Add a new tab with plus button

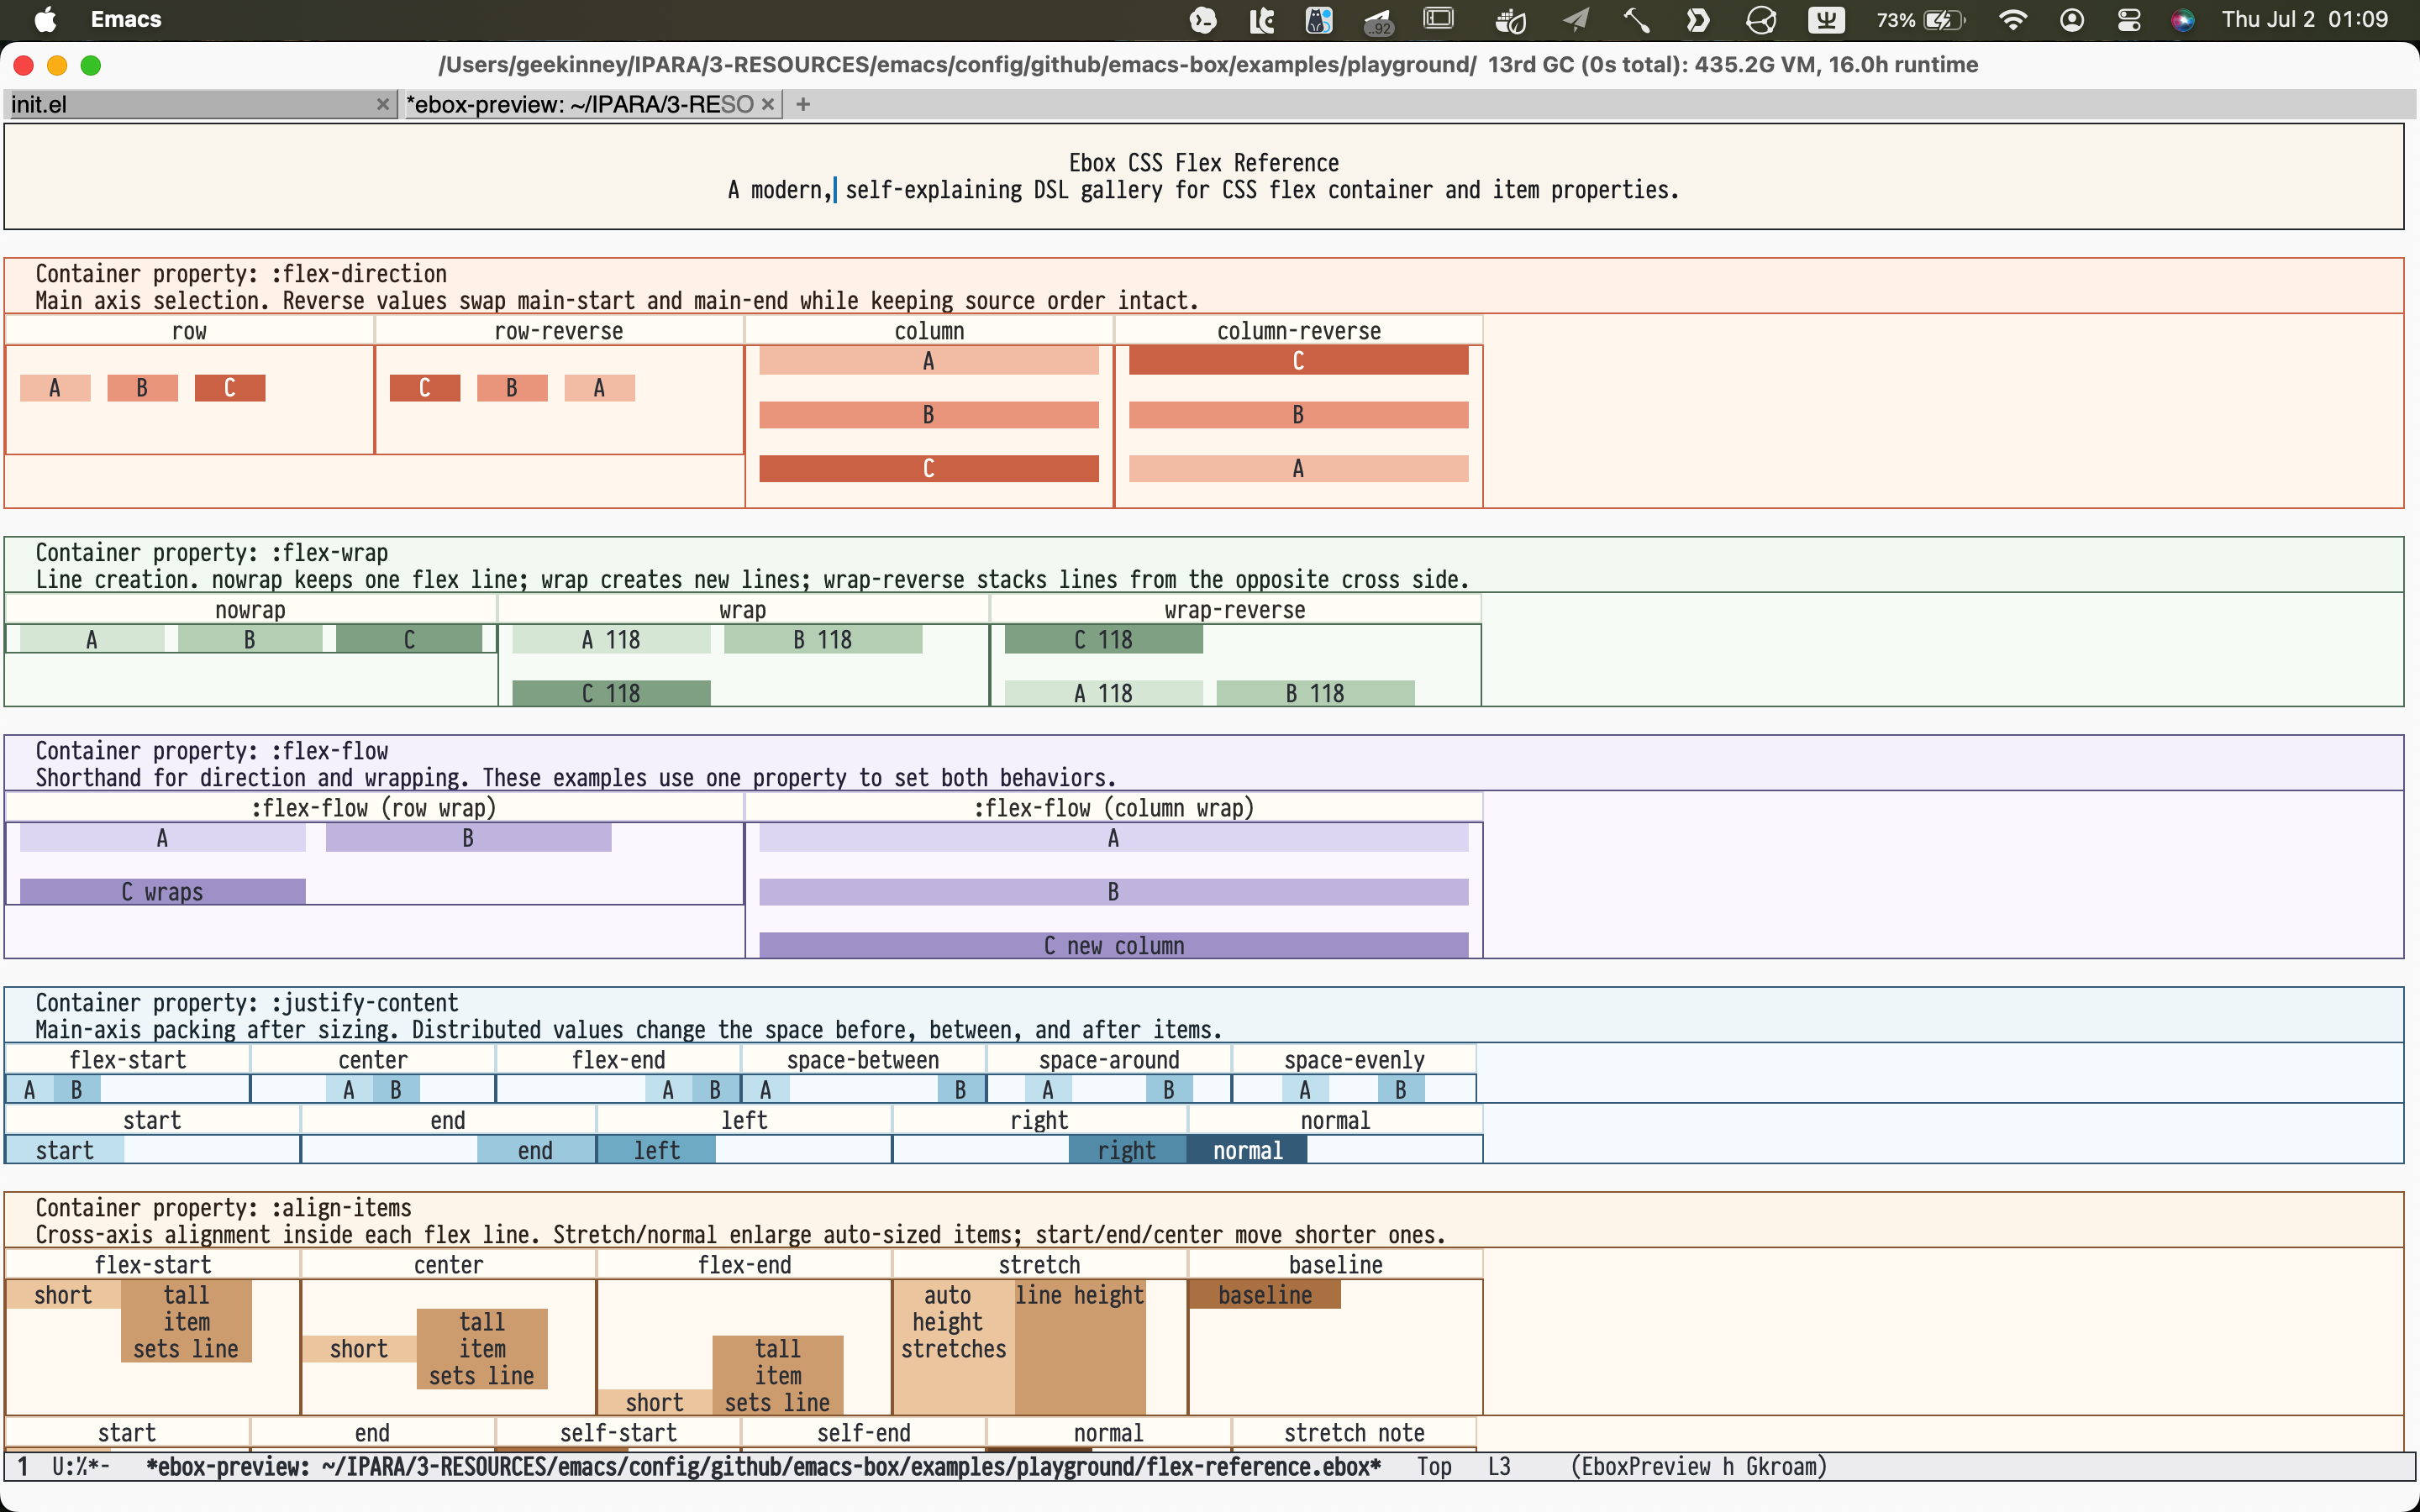[x=803, y=104]
